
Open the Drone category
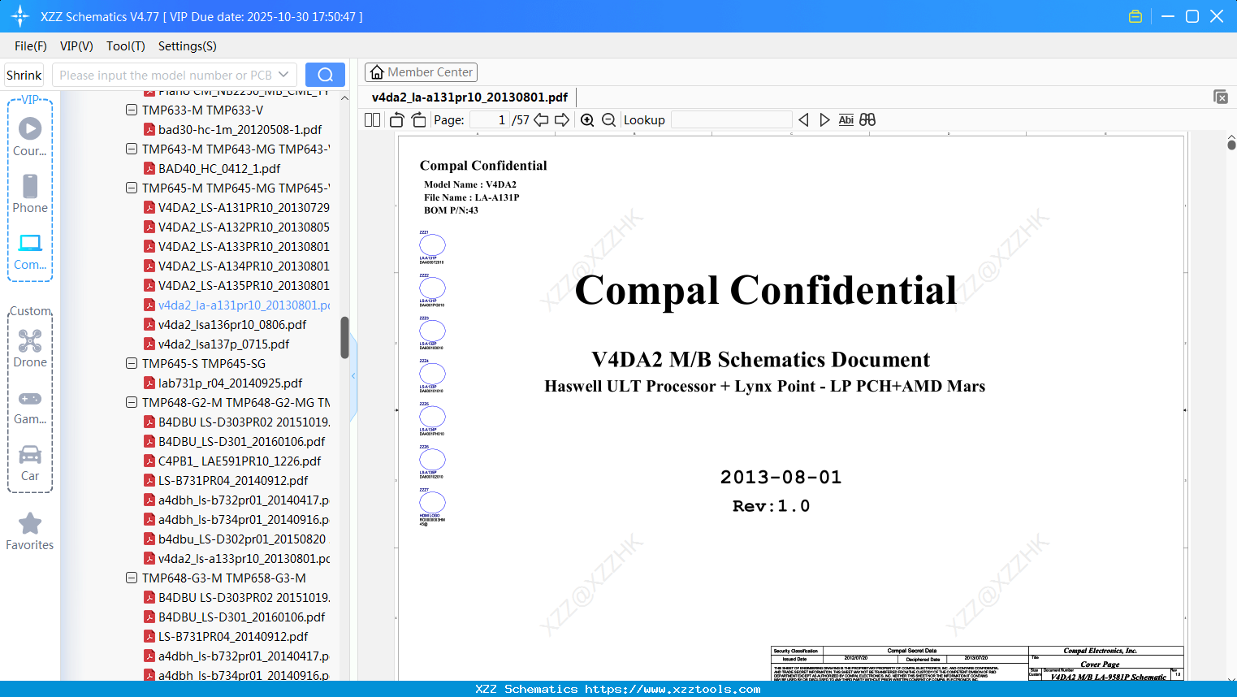(30, 348)
